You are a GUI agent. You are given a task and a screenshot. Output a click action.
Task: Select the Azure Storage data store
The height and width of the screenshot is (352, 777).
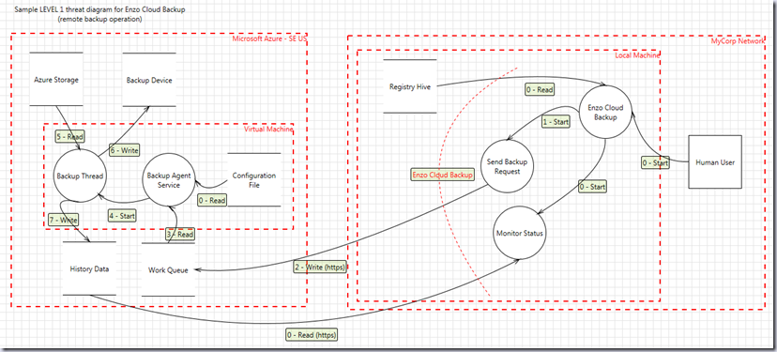pyautogui.click(x=56, y=80)
